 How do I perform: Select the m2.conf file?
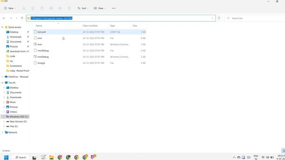click(x=90, y=32)
